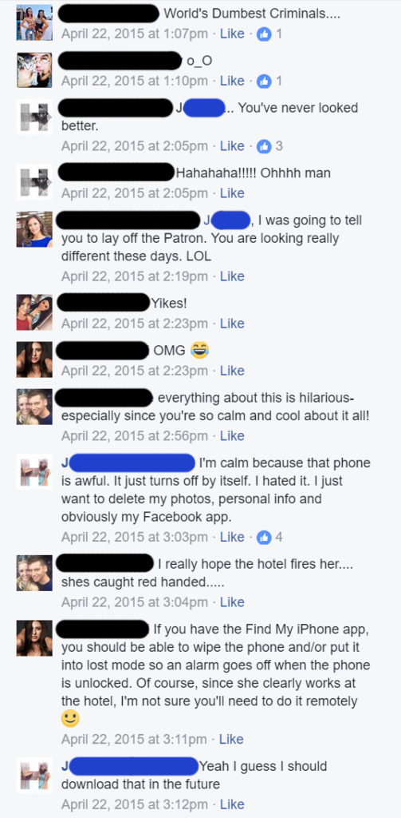The width and height of the screenshot is (401, 818).
Task: Click the blue-redacted name on the 'I'm calm' comment
Action: pos(128,463)
